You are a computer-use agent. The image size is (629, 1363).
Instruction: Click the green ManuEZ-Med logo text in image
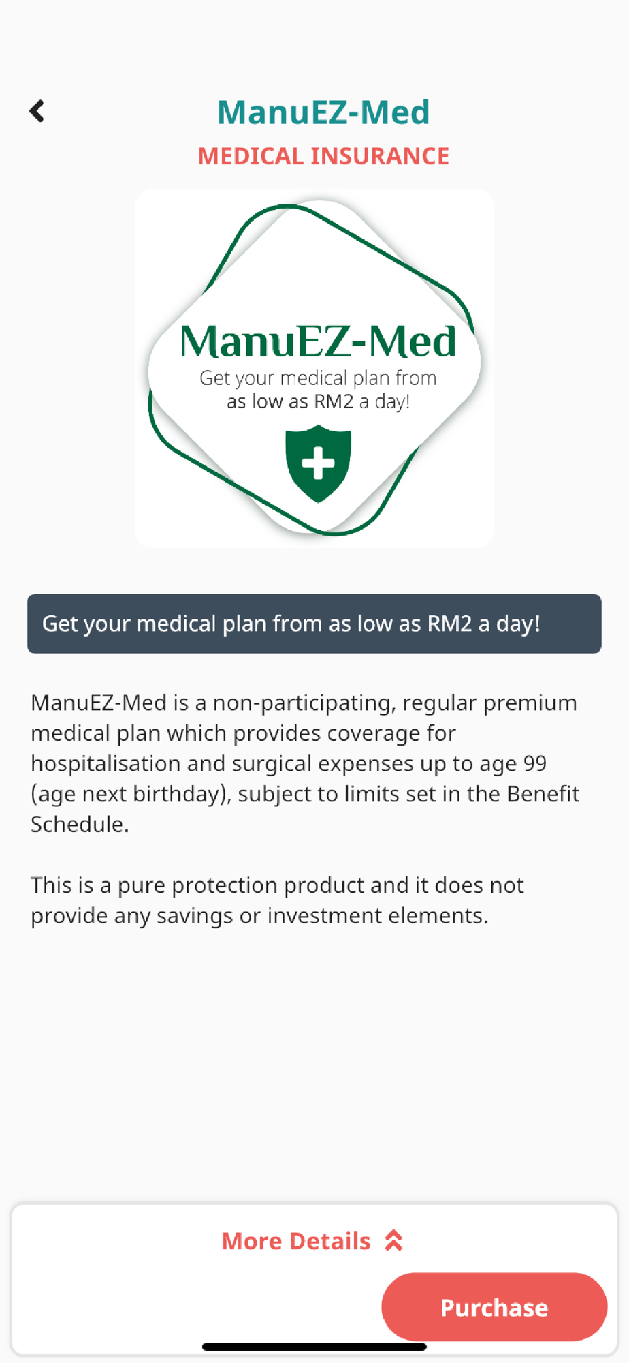click(x=318, y=341)
